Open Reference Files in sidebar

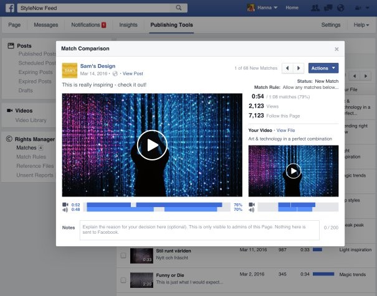pos(35,166)
